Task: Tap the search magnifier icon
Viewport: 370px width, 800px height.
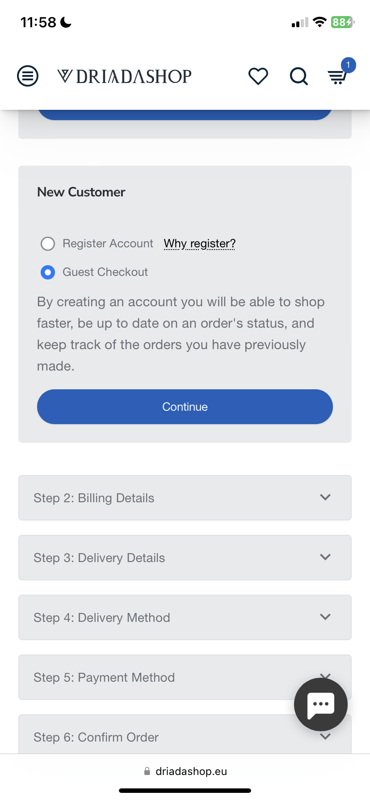Action: [x=299, y=76]
